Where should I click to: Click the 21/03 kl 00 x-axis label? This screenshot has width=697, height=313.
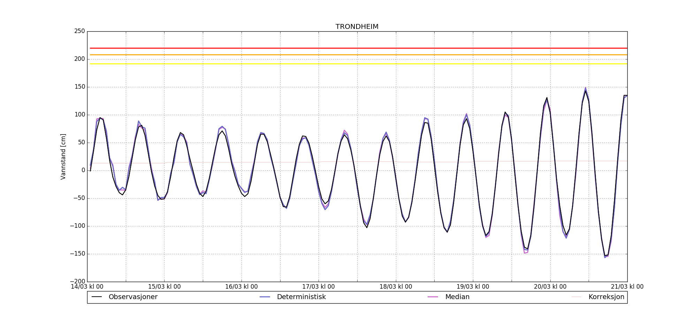click(x=627, y=287)
